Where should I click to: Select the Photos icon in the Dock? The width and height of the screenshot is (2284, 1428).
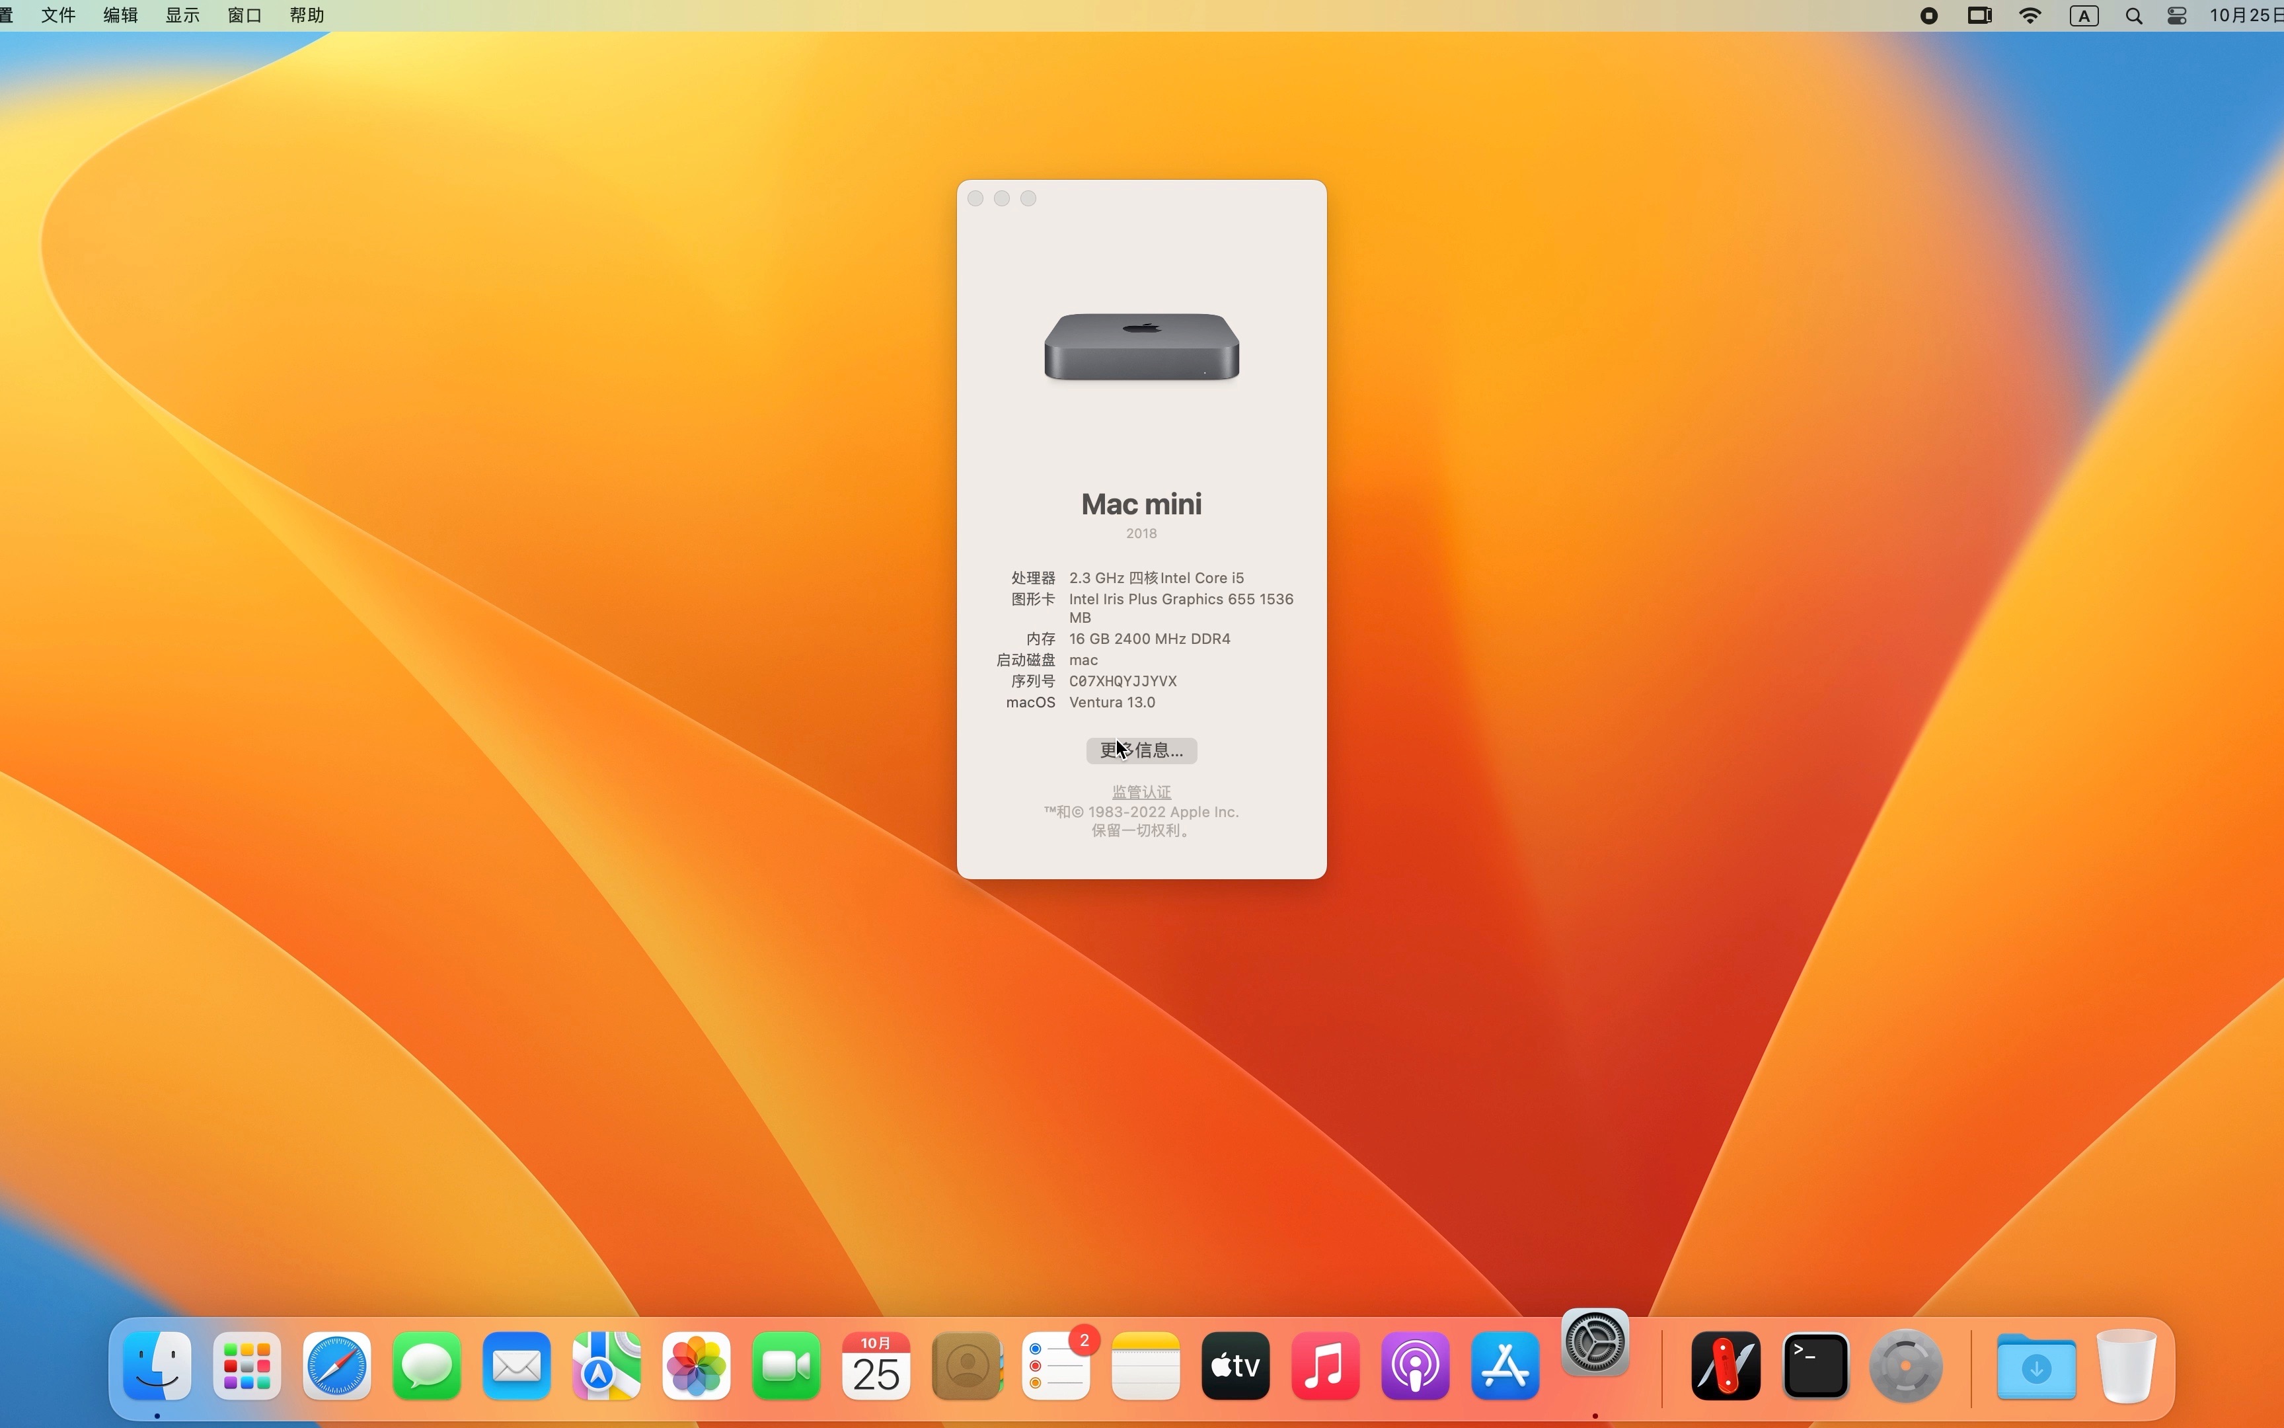coord(696,1366)
